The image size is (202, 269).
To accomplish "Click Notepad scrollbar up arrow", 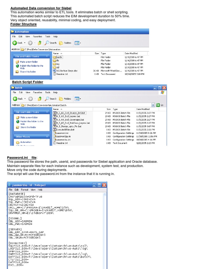I will [x=105, y=194].
